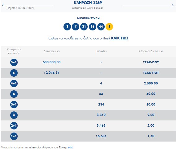Open the ΚΛΙΚ ΕΔΩ online ticket link
Screen dimensions: 188x149
(x=120, y=38)
